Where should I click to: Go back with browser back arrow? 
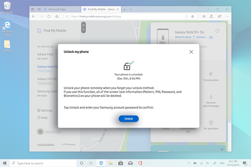point(33,16)
